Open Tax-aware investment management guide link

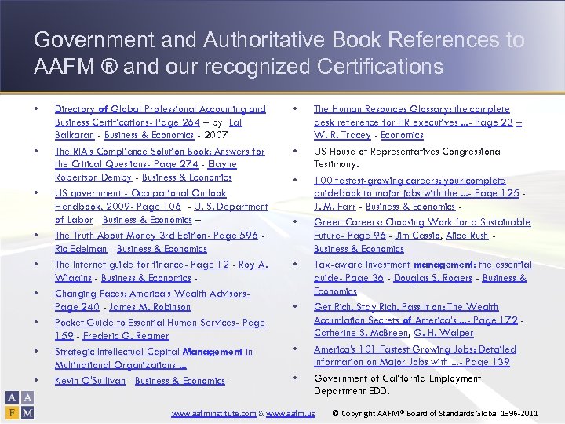[423, 271]
